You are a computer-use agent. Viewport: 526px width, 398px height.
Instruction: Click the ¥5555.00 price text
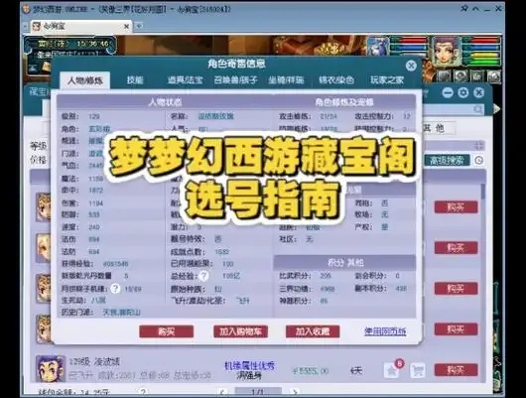click(311, 371)
